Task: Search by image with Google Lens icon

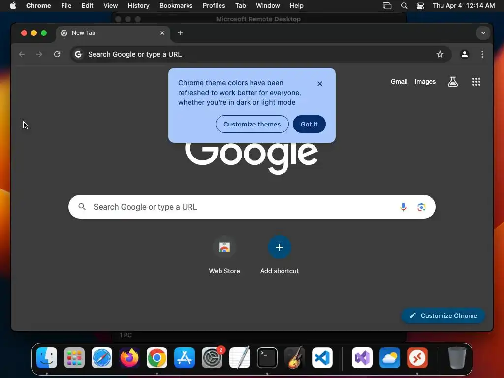Action: (421, 207)
